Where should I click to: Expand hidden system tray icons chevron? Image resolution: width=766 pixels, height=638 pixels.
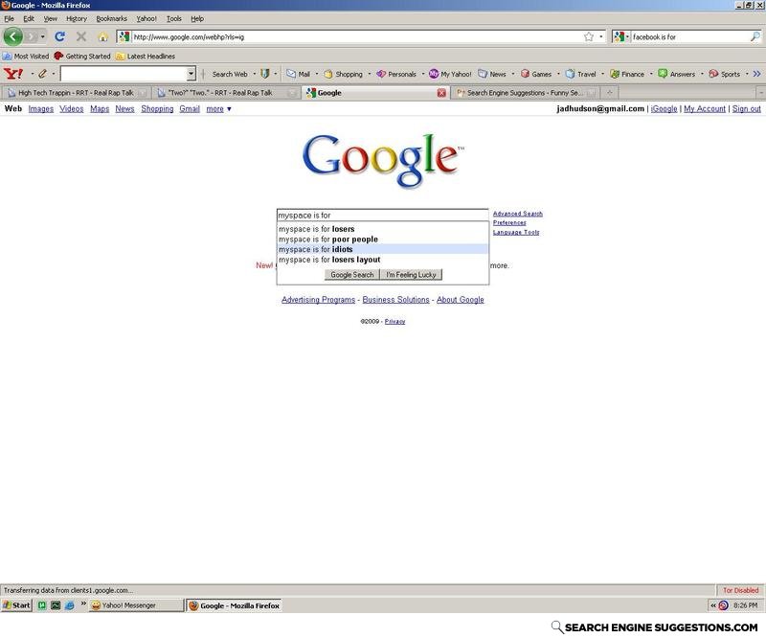pos(712,605)
